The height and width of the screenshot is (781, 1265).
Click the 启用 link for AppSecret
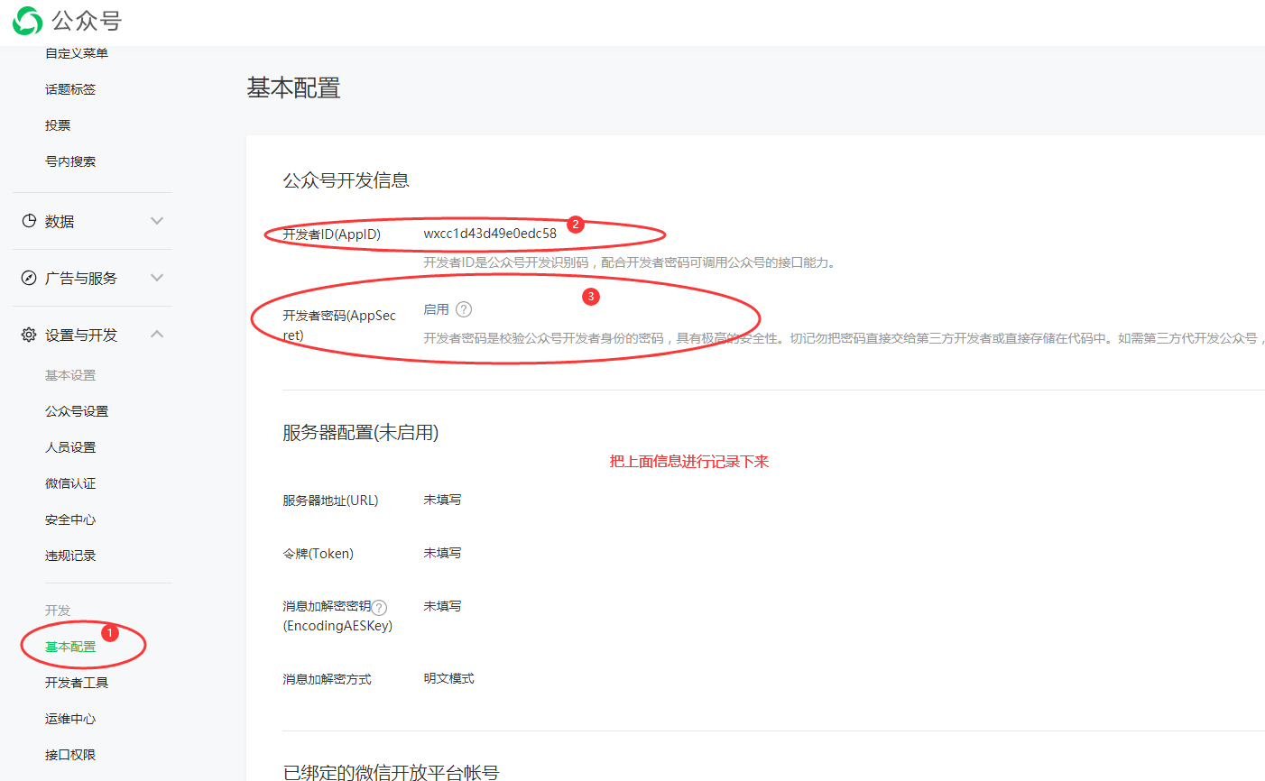tap(437, 309)
